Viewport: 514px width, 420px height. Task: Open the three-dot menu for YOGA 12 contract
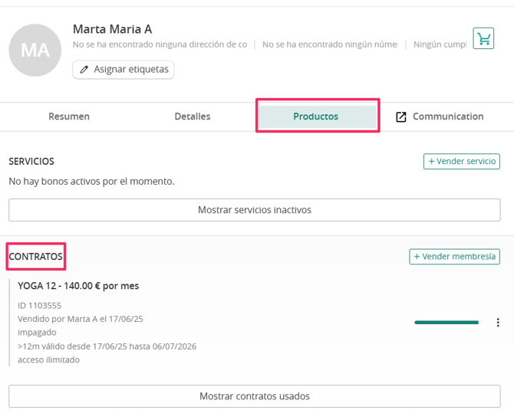(x=498, y=323)
